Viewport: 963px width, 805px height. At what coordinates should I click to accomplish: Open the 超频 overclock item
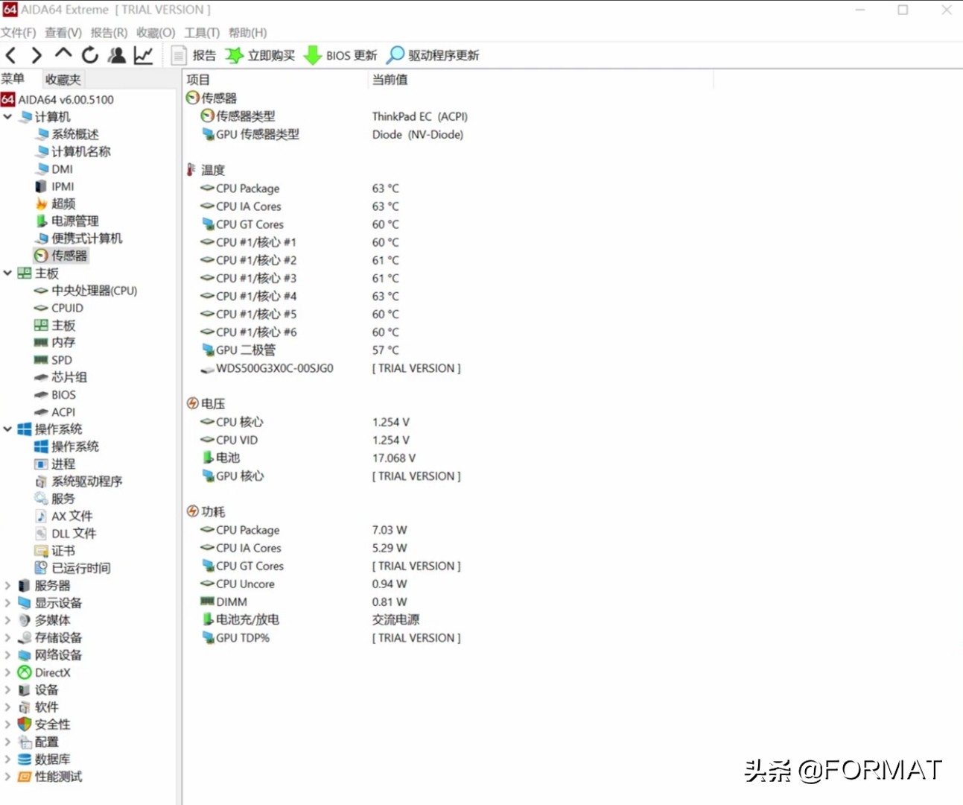[x=55, y=203]
